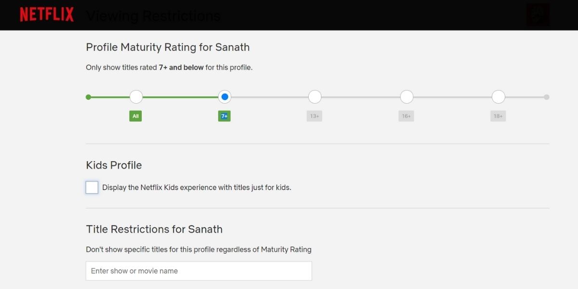
Task: Select the 16+ rating slider dot
Action: click(x=406, y=97)
